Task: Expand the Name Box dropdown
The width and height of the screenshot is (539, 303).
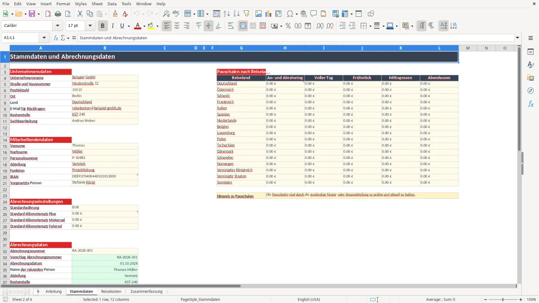Action: click(x=44, y=38)
